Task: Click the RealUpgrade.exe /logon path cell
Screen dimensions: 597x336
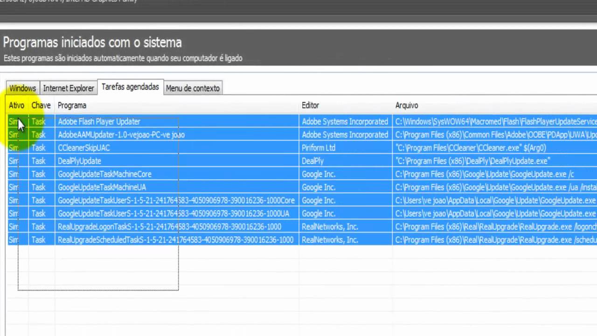Action: [x=495, y=226]
